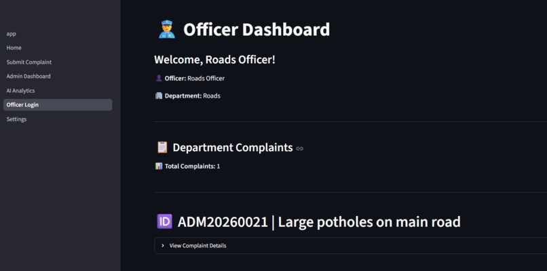The width and height of the screenshot is (547, 271).
Task: Click the 'Welcome, Roads Officer!' text
Action: coord(215,60)
